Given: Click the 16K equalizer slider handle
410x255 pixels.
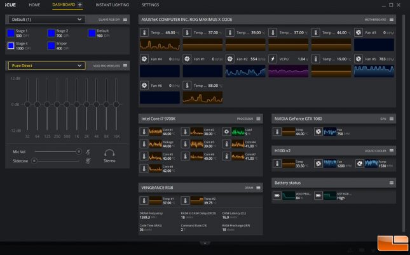Looking at the screenshot, I should tap(116, 105).
